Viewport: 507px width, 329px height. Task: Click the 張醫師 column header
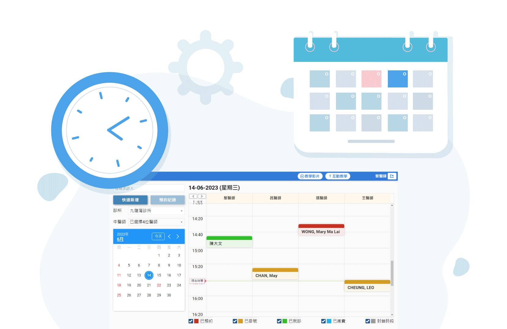pyautogui.click(x=322, y=198)
